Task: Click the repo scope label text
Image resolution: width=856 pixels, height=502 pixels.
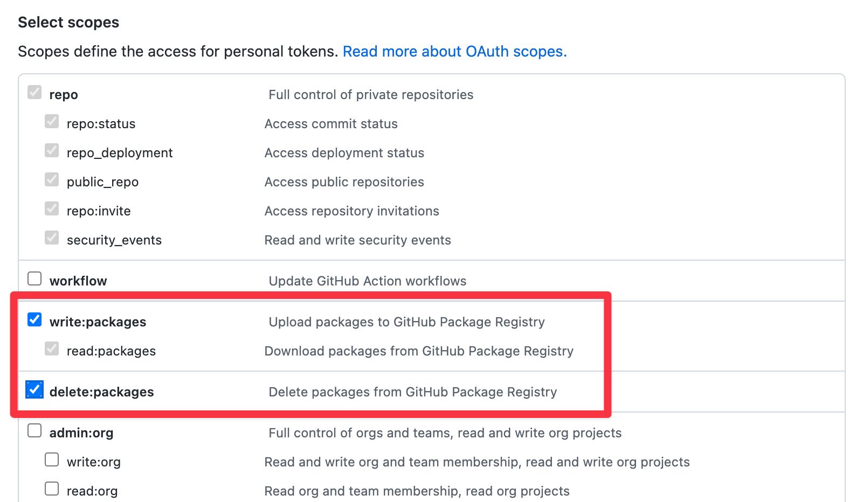Action: [63, 94]
